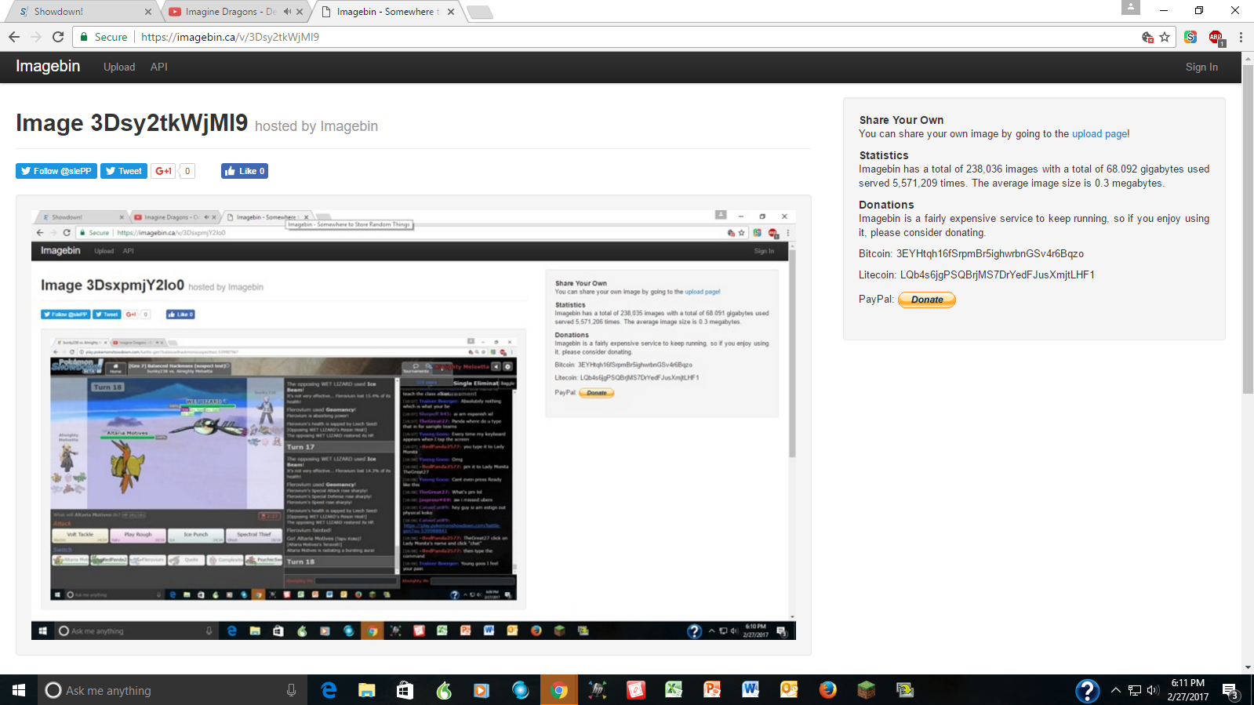
Task: Launch Word from the taskbar
Action: pos(751,690)
